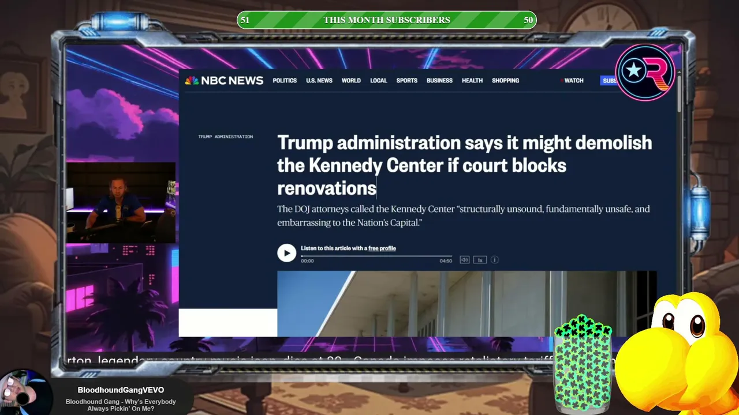Click the blue Subscribe button in the nav

(x=609, y=81)
